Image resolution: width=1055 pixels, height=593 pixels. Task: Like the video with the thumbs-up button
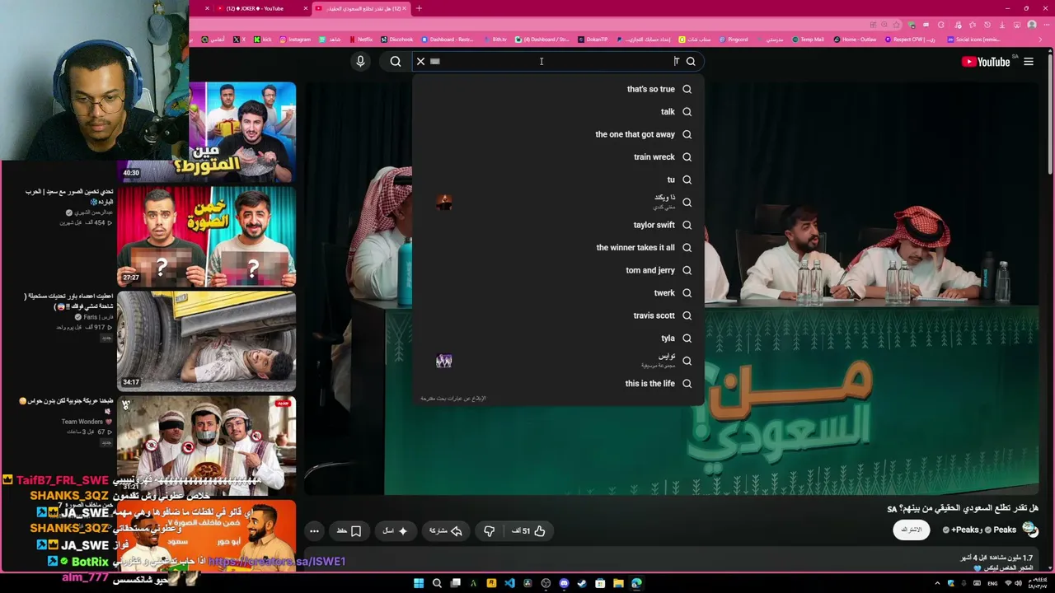click(x=528, y=531)
